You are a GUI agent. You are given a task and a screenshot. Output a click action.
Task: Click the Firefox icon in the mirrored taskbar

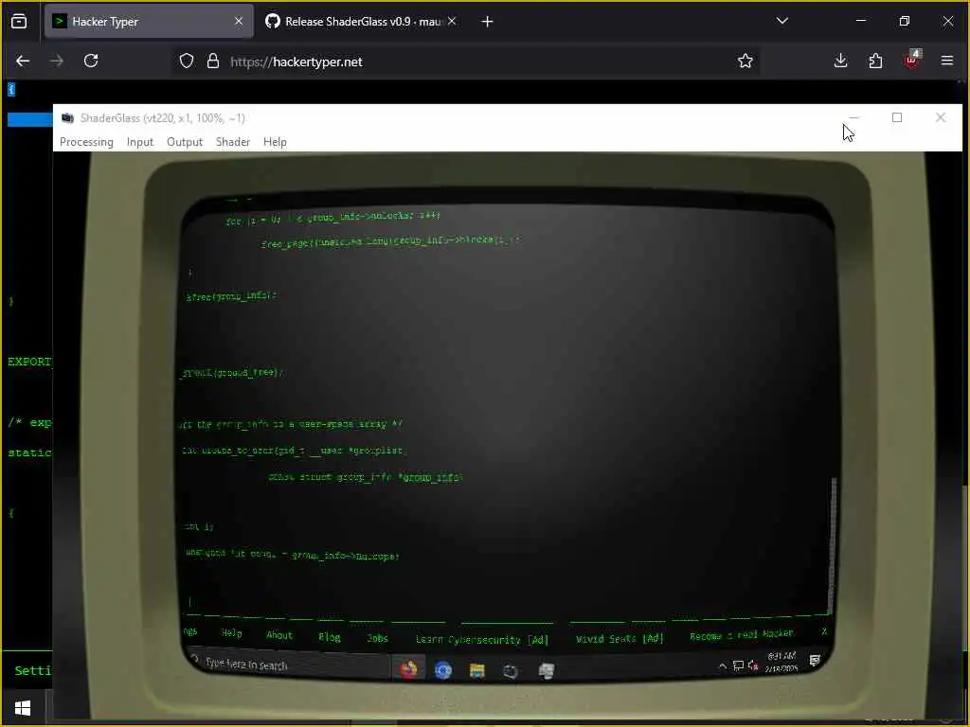tap(408, 669)
